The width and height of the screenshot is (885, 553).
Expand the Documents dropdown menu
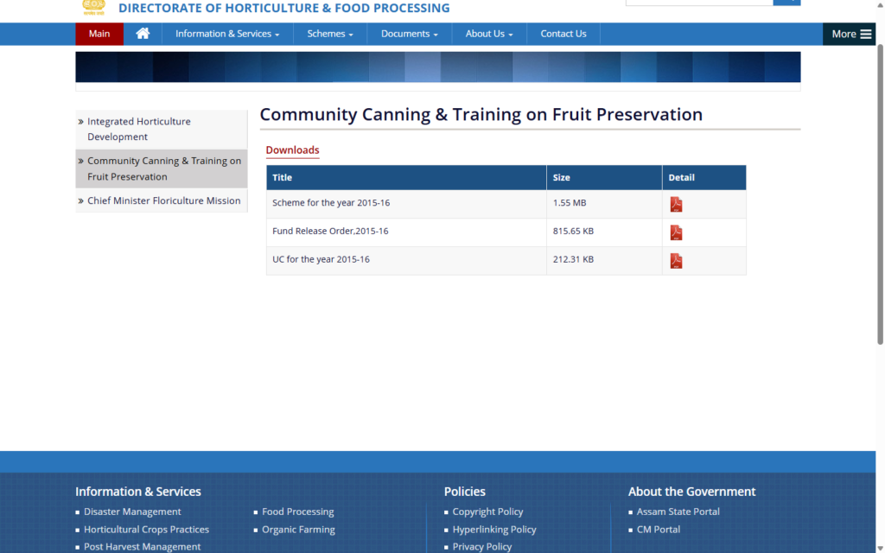[409, 34]
